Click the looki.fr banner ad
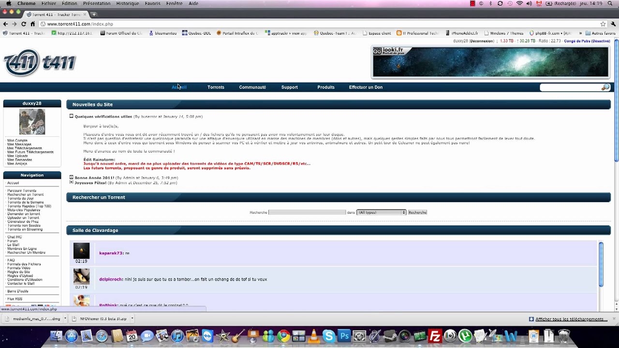 tap(490, 62)
